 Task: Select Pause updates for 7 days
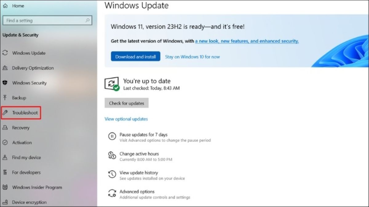coord(144,135)
